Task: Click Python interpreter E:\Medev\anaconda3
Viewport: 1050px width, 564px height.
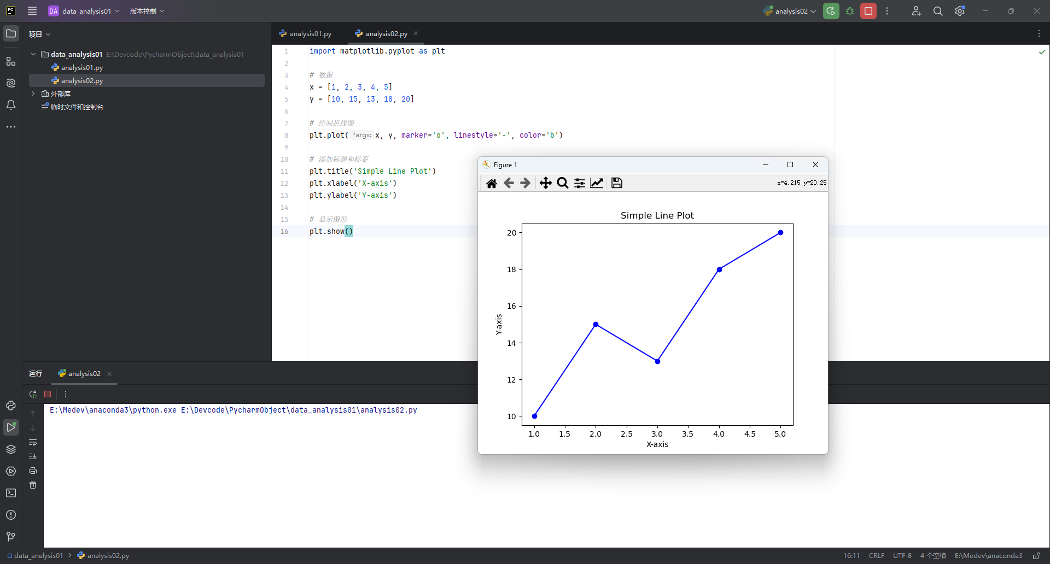Action: [x=989, y=556]
